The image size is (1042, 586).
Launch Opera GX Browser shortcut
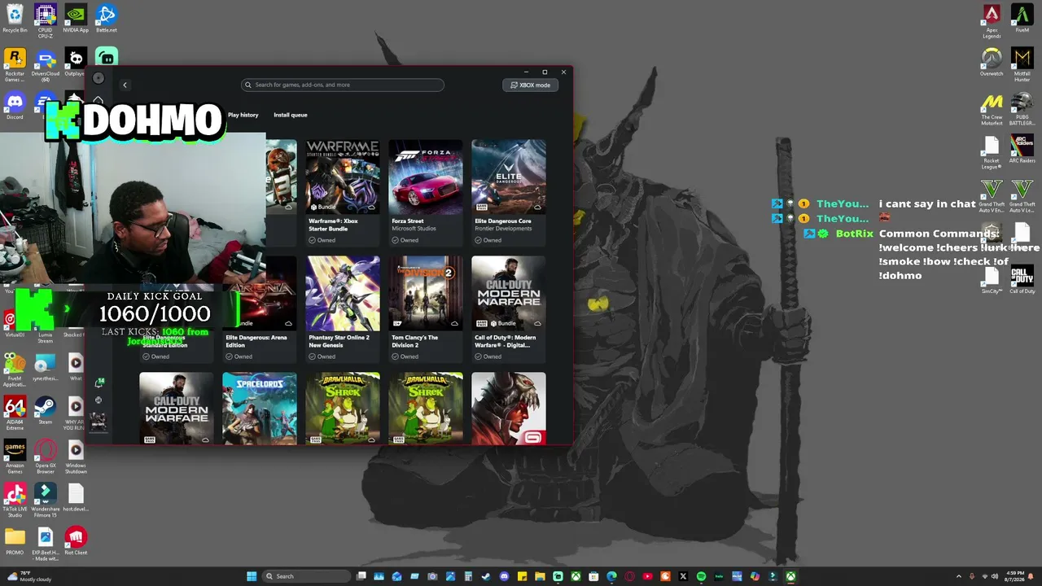coord(45,457)
